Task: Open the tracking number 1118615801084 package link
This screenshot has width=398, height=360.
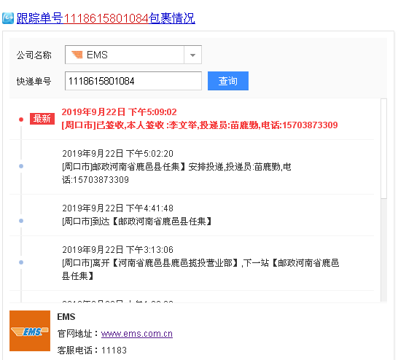Action: coord(106,18)
